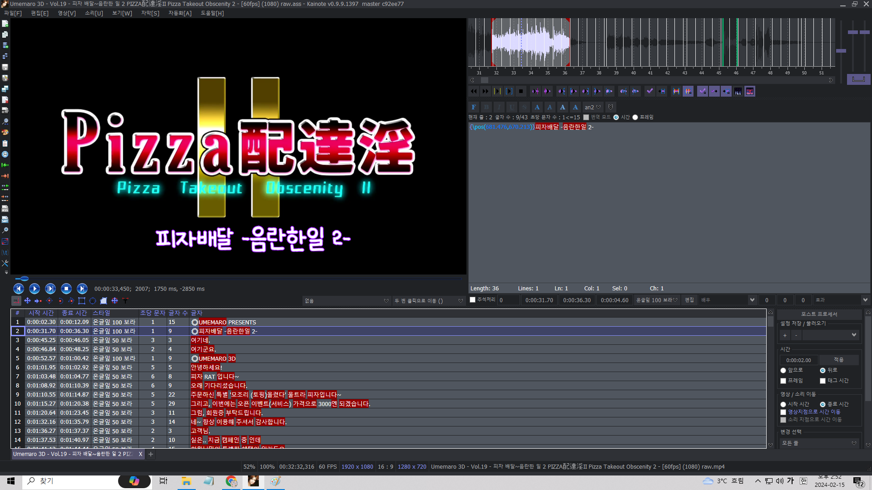This screenshot has width=872, height=490.
Task: Play the current subtitle line in video
Action: tap(50, 289)
